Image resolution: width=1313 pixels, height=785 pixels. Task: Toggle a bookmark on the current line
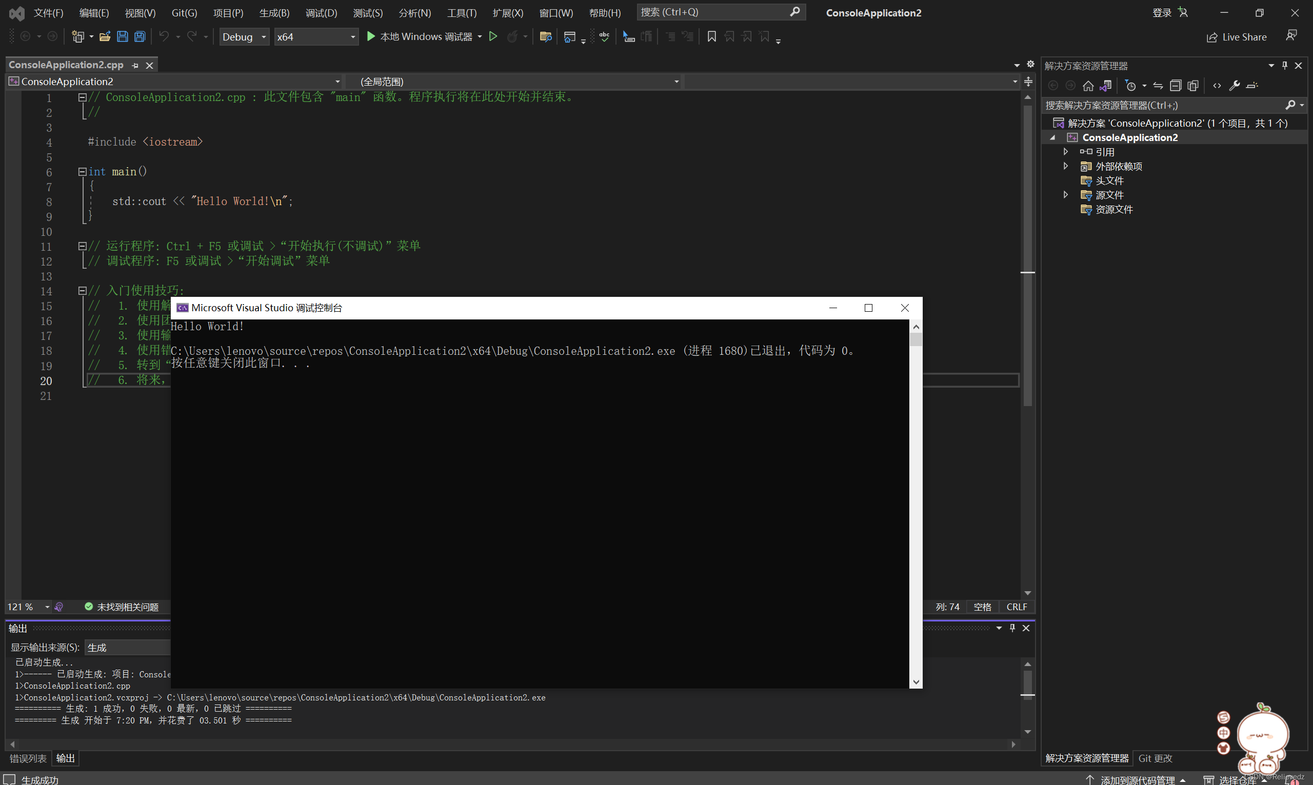(x=711, y=36)
